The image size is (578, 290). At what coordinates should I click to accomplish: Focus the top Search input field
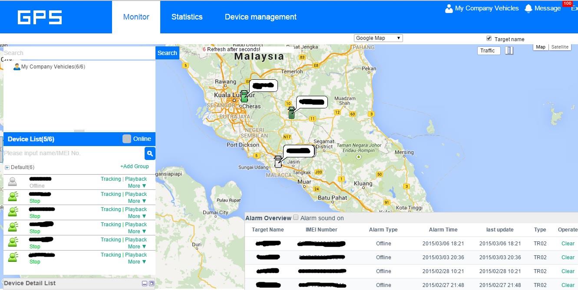(x=79, y=53)
